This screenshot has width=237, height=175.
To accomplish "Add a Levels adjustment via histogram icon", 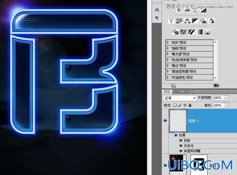I will tap(187, 10).
